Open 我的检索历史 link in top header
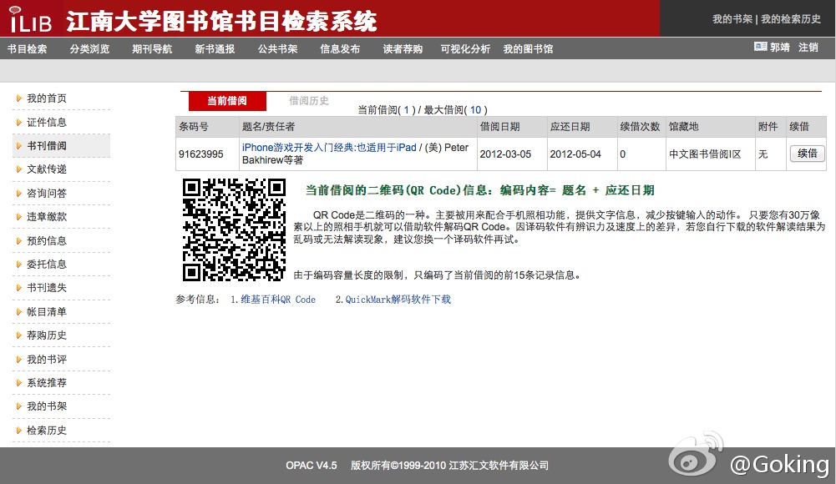The image size is (836, 484). 791,19
